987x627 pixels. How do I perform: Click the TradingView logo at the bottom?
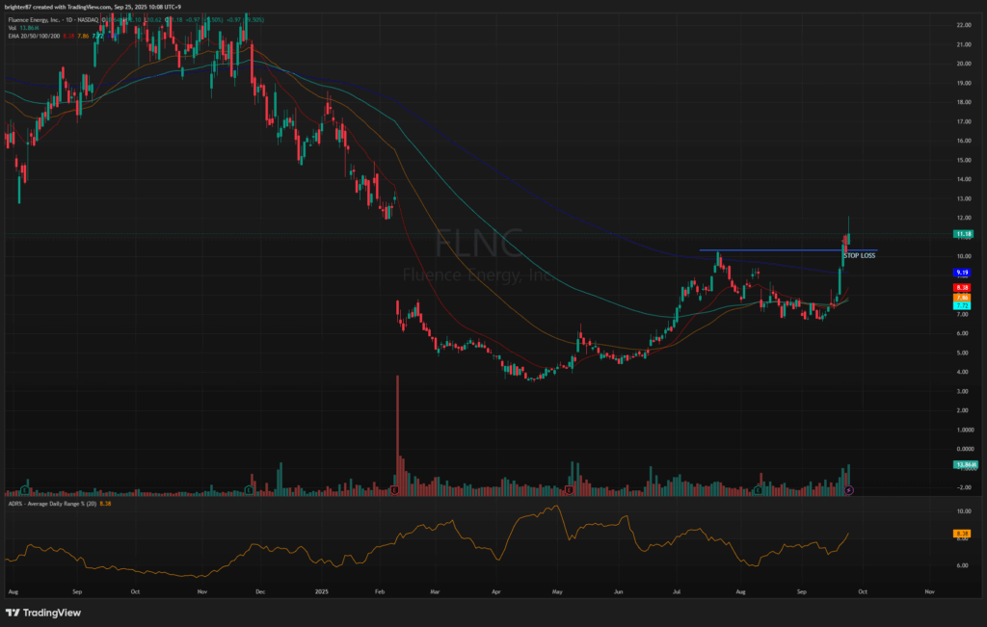(x=43, y=613)
